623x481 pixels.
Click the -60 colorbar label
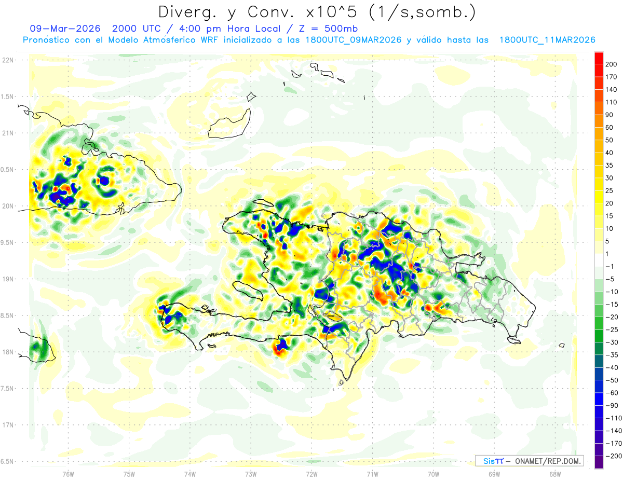coord(612,393)
